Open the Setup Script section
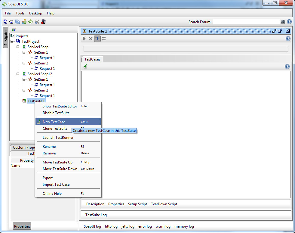This screenshot has height=233, width=295. point(137,204)
